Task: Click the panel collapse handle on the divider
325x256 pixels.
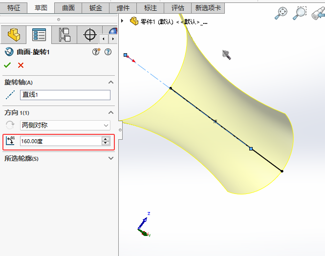Action: click(120, 130)
